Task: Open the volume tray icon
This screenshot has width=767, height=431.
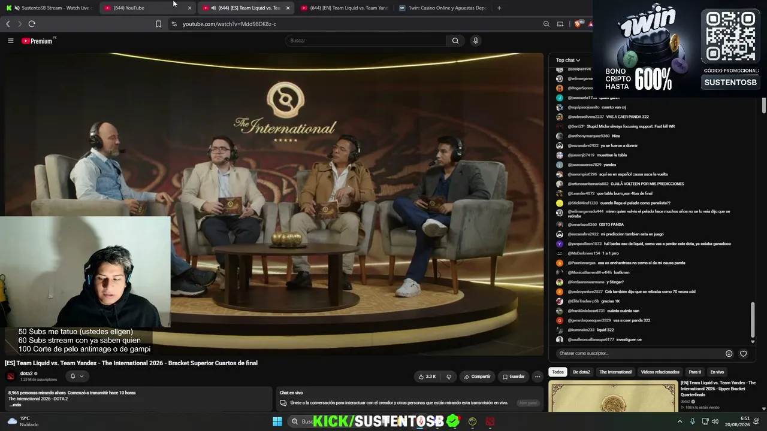Action: pyautogui.click(x=715, y=421)
